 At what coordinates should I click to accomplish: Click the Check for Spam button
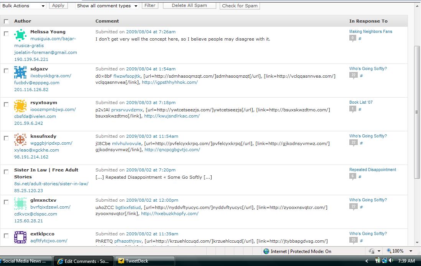click(240, 6)
